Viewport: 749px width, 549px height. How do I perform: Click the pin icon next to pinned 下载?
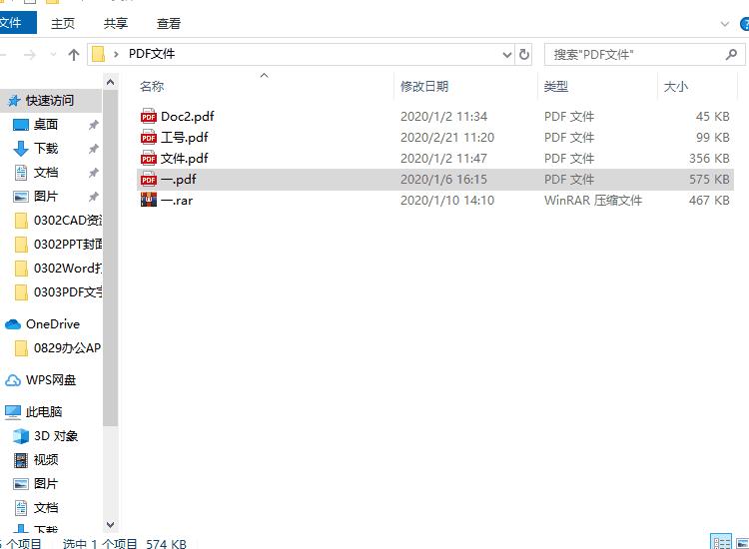click(93, 149)
